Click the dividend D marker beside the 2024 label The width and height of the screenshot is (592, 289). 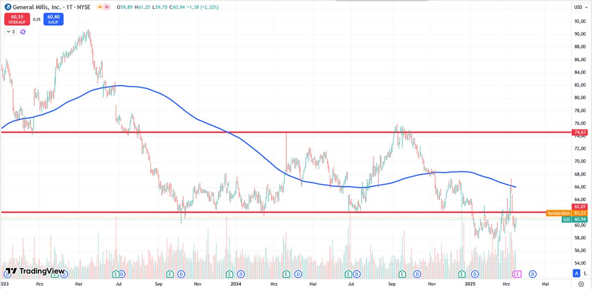point(241,274)
